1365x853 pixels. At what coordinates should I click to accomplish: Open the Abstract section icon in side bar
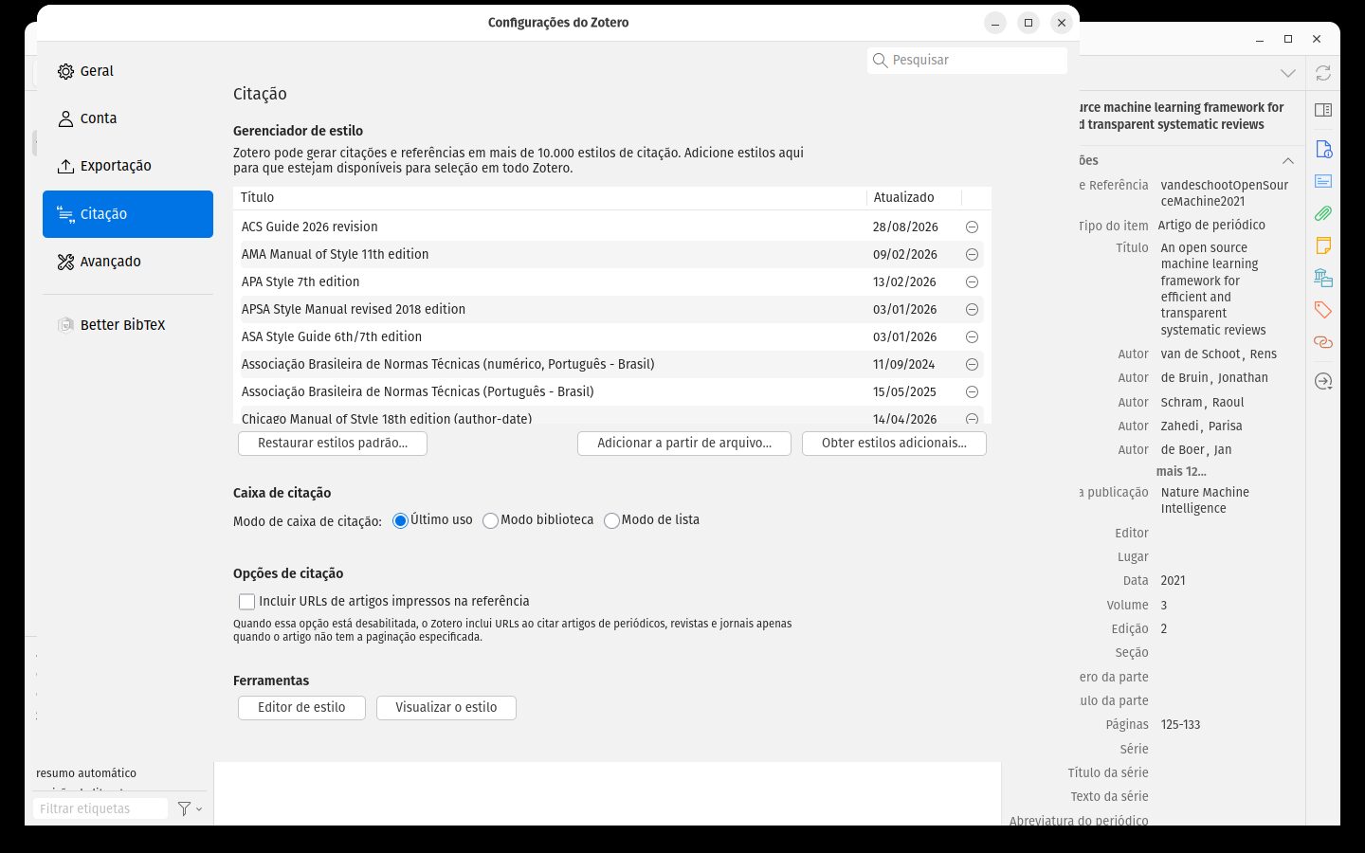(x=1323, y=181)
